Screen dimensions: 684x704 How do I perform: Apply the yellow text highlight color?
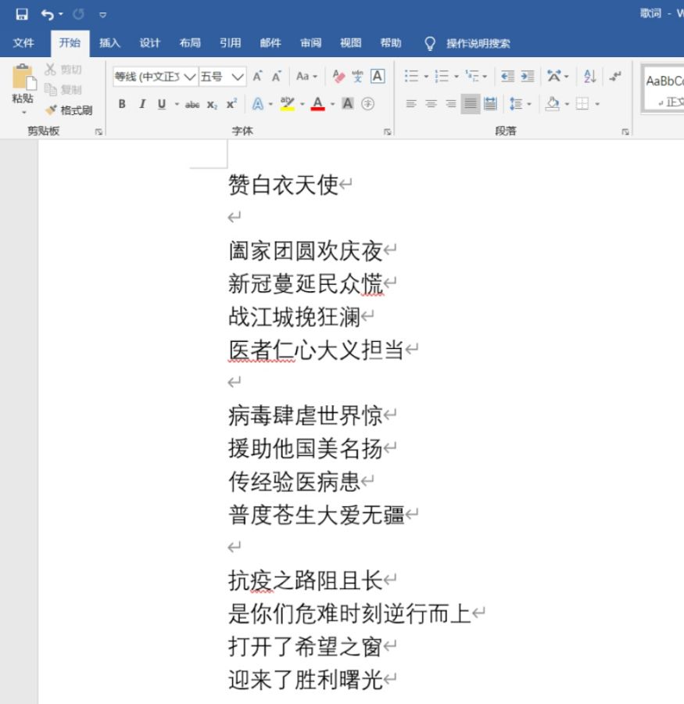coord(287,104)
